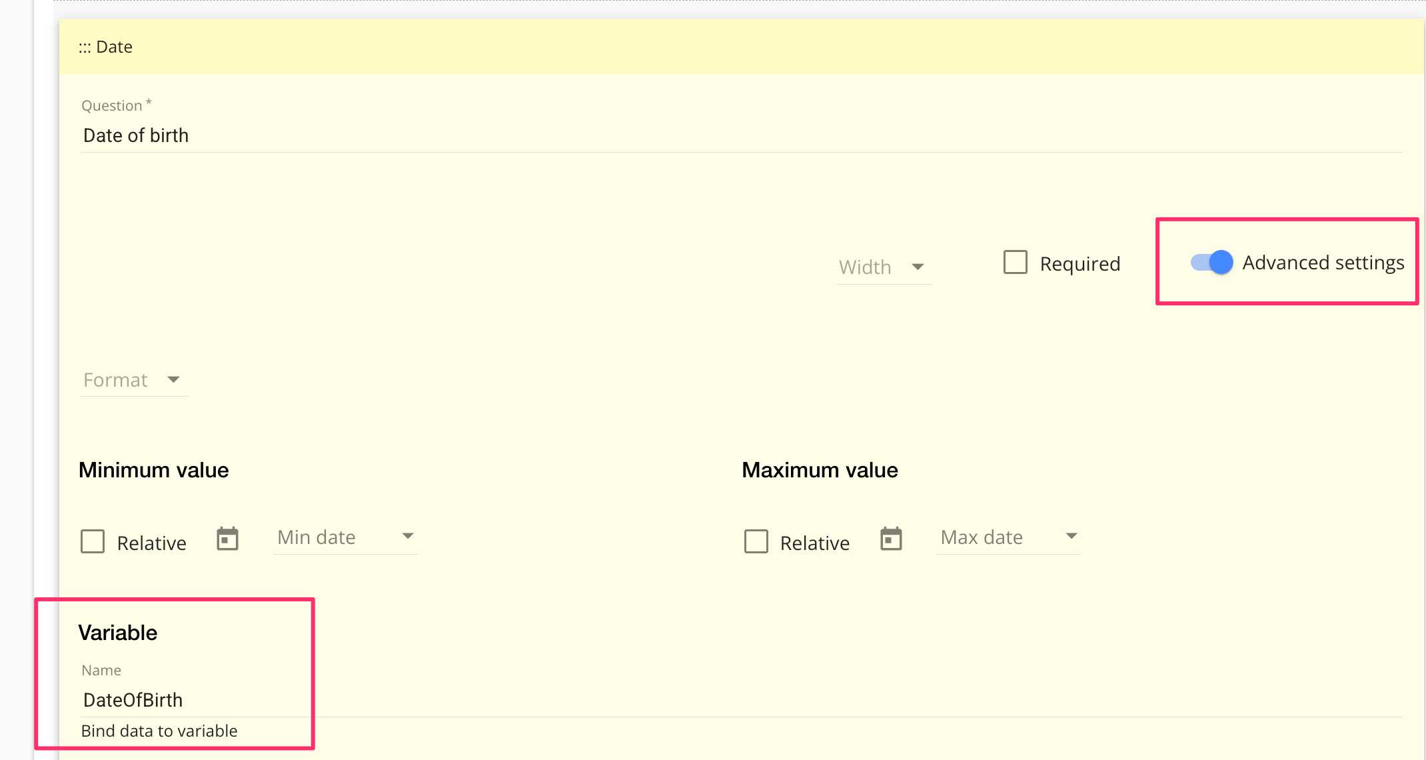This screenshot has height=760, width=1426.
Task: Click the Bind data to variable hint
Action: click(159, 731)
